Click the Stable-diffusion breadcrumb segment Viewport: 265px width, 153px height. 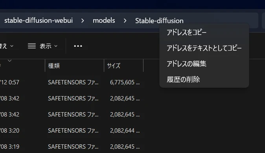tap(159, 20)
